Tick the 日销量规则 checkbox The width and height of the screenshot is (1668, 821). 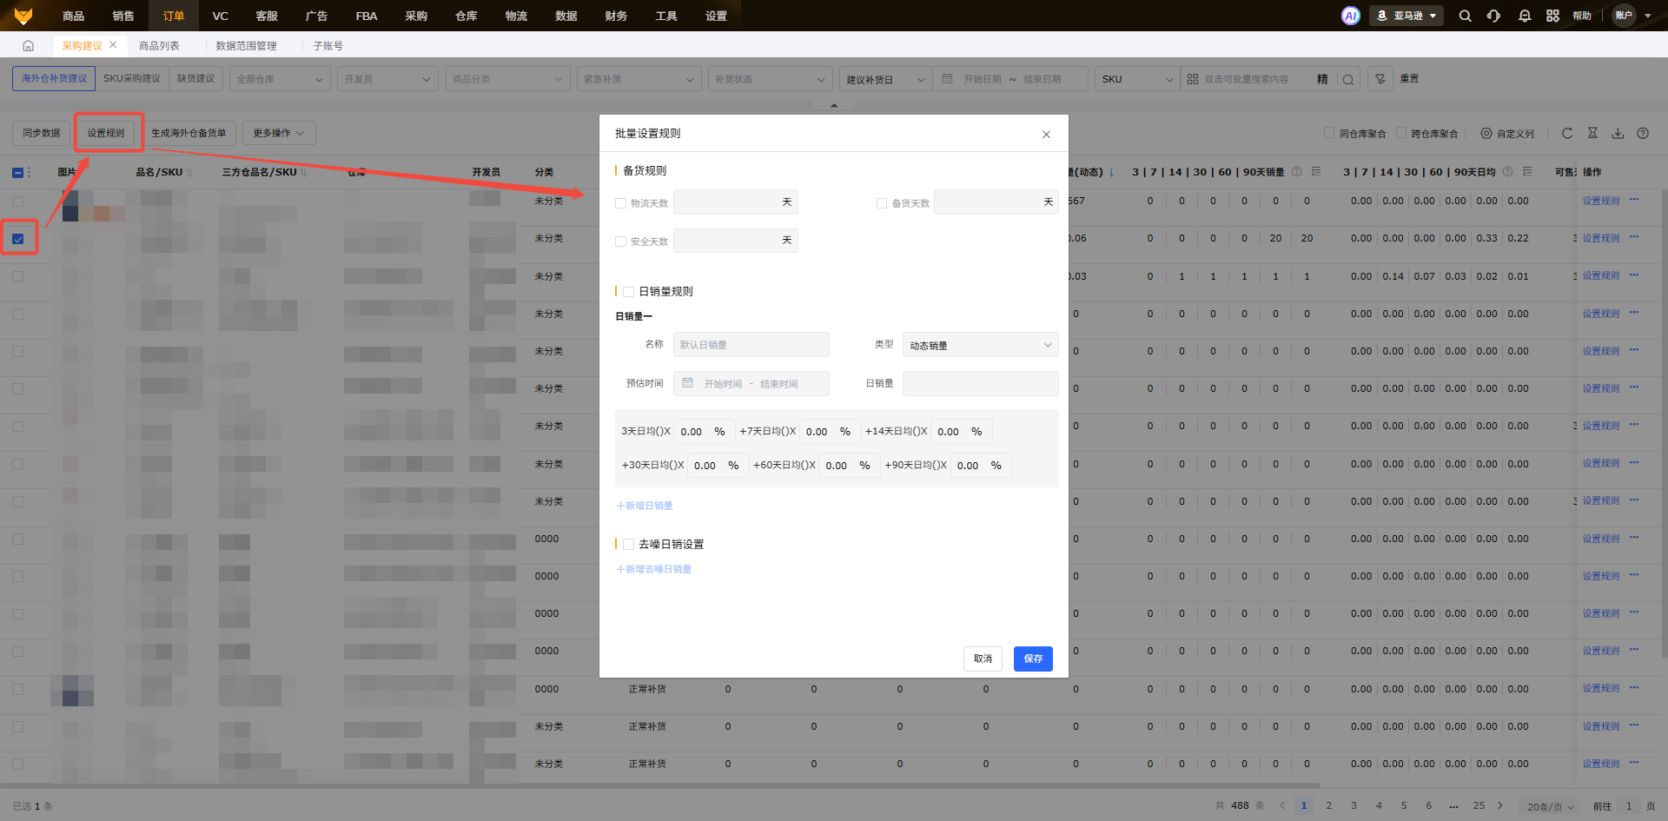(628, 292)
